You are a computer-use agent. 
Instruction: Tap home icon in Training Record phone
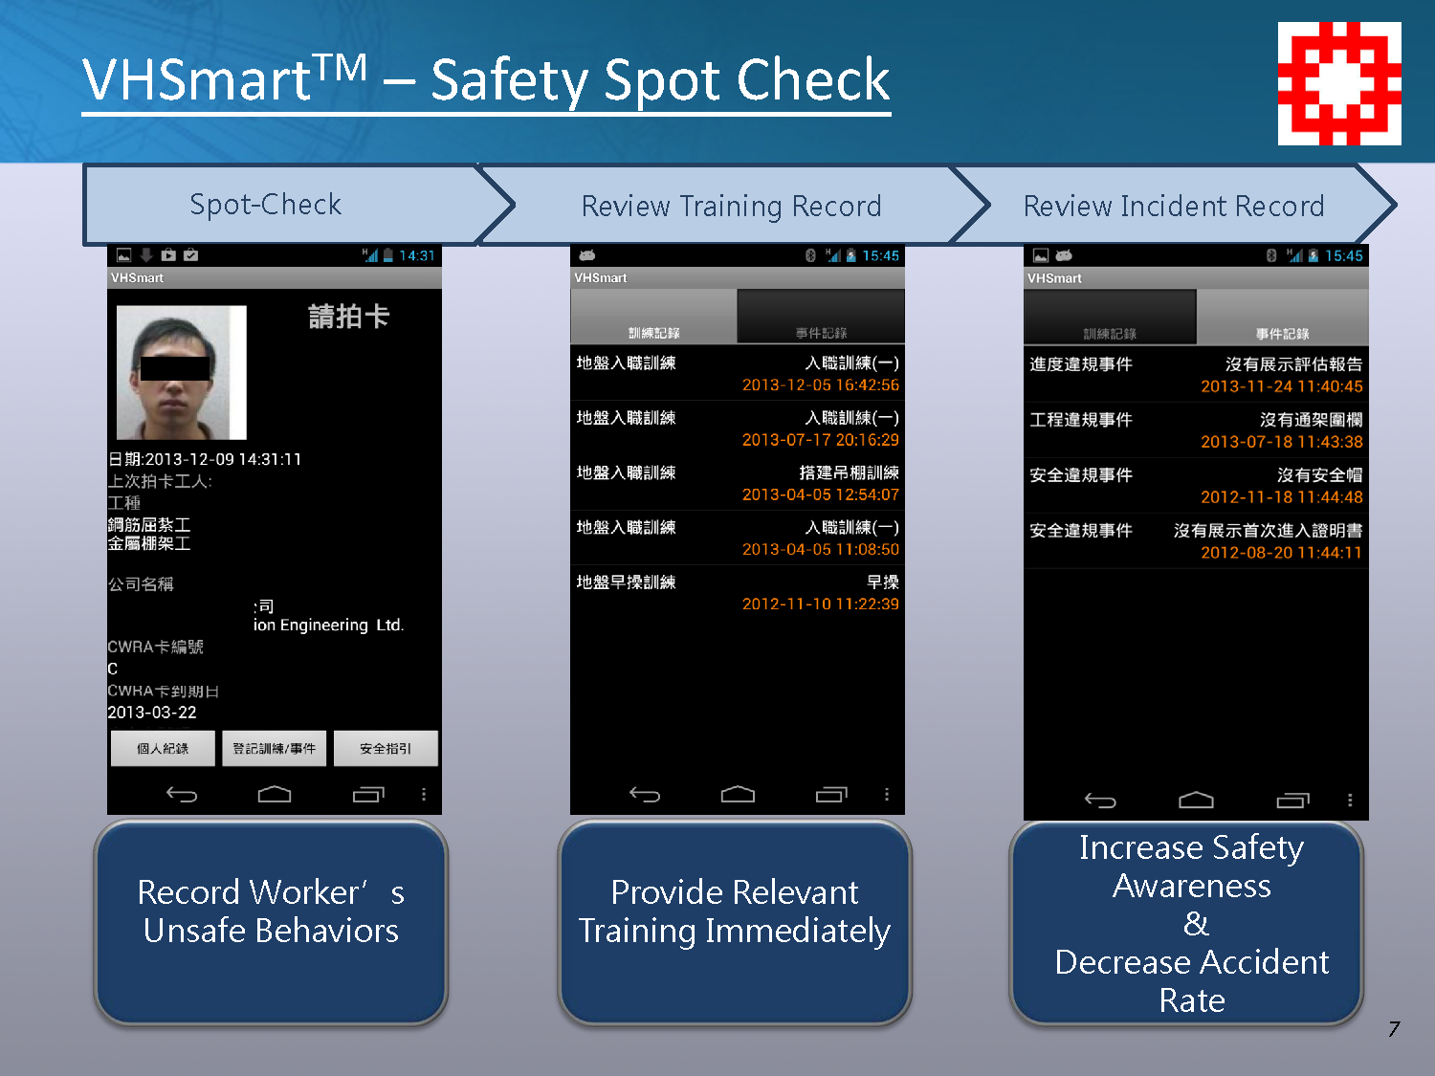point(738,794)
